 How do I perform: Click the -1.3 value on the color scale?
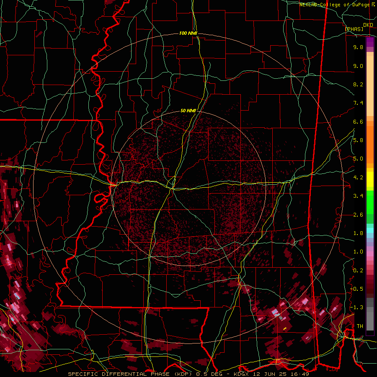point(356,307)
